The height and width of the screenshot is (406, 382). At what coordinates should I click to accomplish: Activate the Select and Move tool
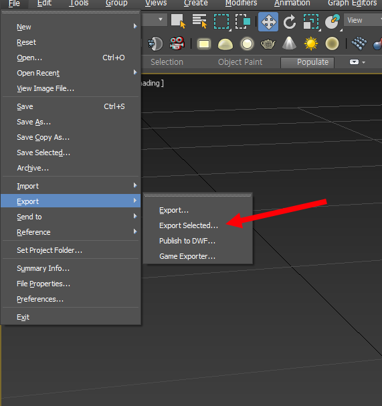[268, 22]
